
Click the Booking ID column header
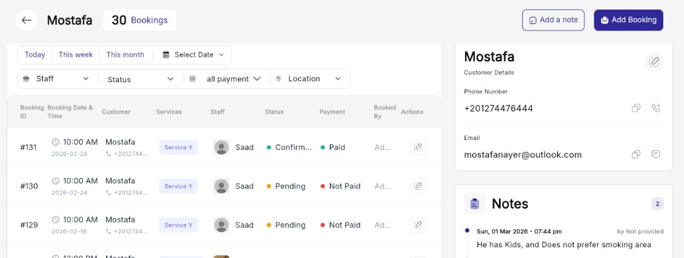tap(32, 112)
